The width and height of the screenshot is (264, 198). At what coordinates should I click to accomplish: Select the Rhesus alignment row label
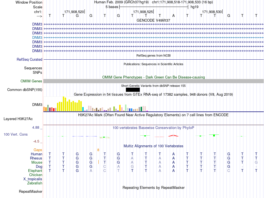point(36,158)
